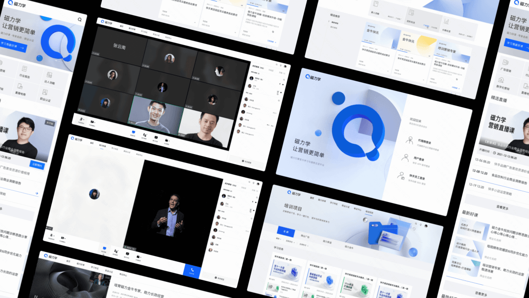The height and width of the screenshot is (298, 529).
Task: Go to 学习专区 in the bottom-left page nav
Action: (95, 267)
